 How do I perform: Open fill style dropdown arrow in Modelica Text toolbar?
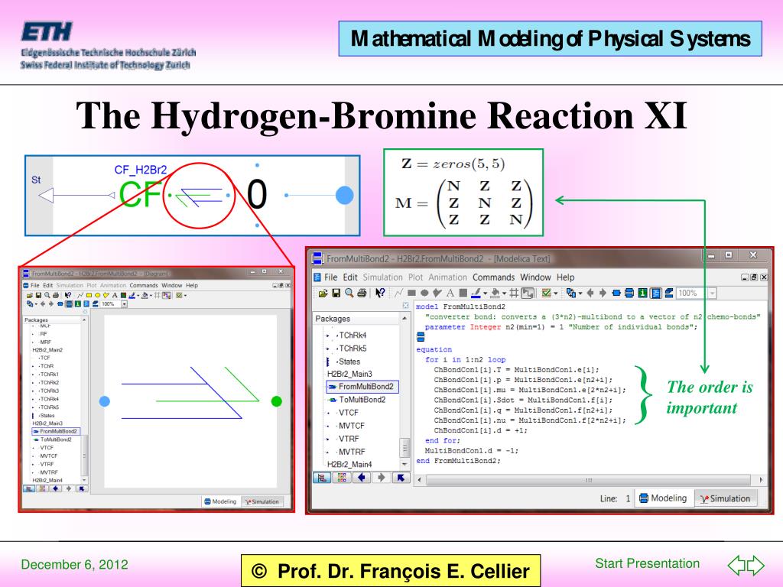tap(504, 293)
